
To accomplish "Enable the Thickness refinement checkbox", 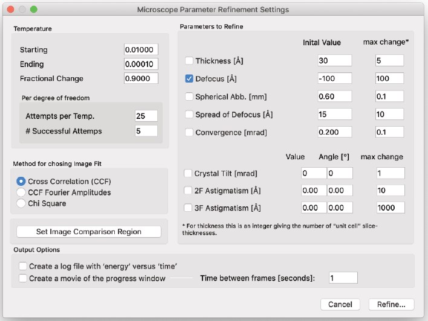I will pyautogui.click(x=189, y=61).
